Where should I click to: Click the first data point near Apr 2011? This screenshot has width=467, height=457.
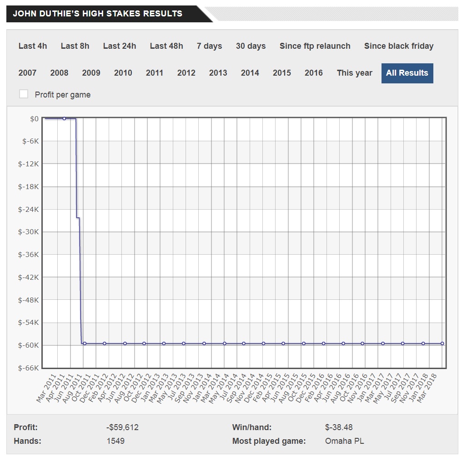64,118
